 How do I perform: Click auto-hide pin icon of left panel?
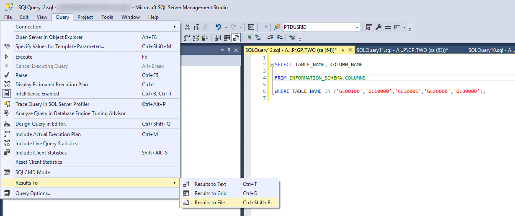(x=229, y=50)
